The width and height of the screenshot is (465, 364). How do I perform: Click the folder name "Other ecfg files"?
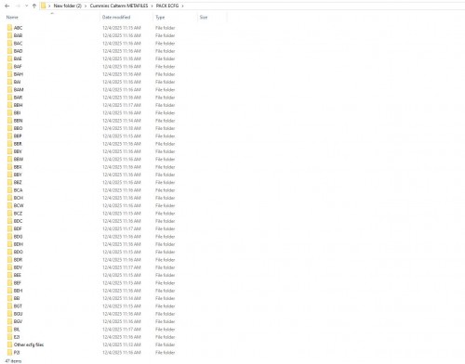(x=29, y=344)
